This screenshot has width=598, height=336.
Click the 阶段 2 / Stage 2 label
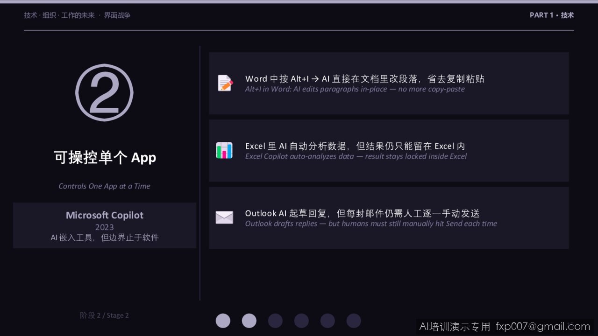click(104, 315)
